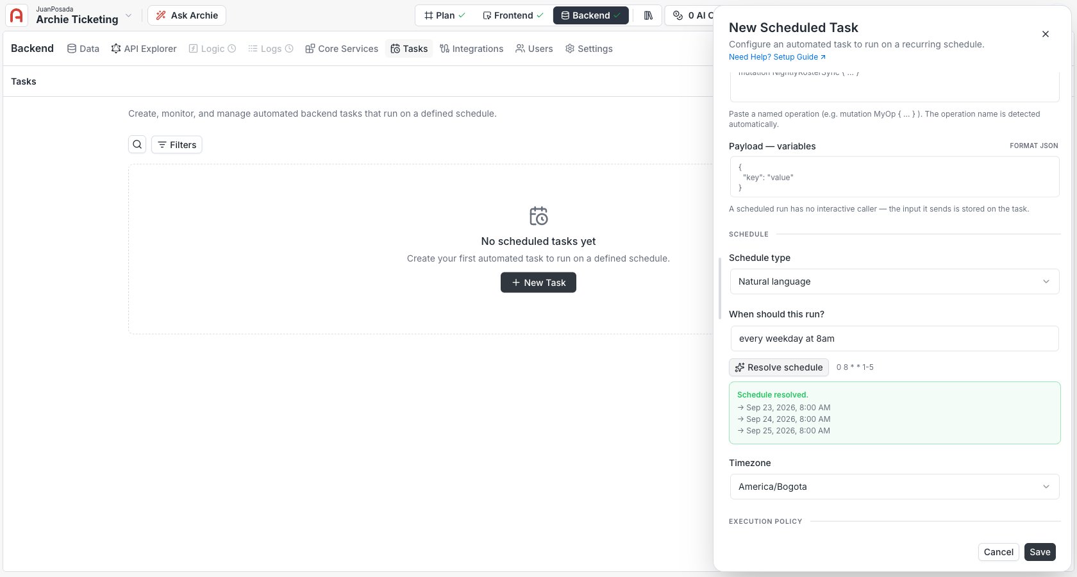Click Resolve schedule button
The width and height of the screenshot is (1077, 577).
pyautogui.click(x=779, y=367)
